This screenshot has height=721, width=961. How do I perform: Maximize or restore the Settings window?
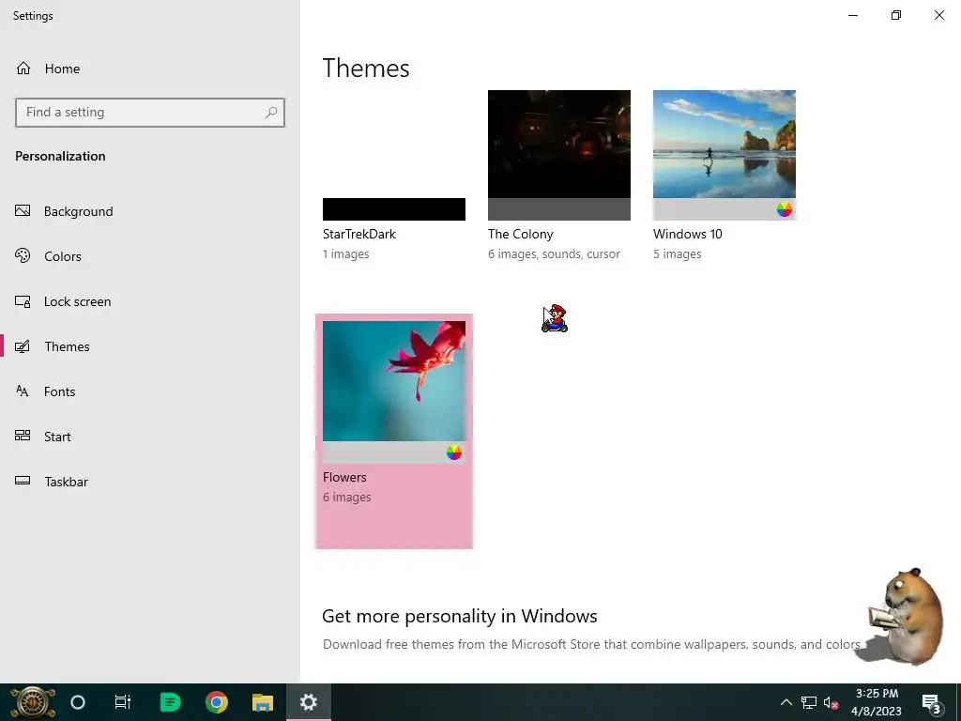(x=896, y=15)
